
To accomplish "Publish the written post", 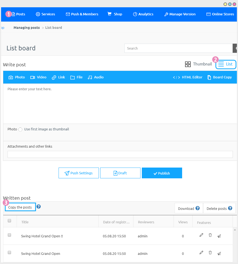I will pos(162,173).
